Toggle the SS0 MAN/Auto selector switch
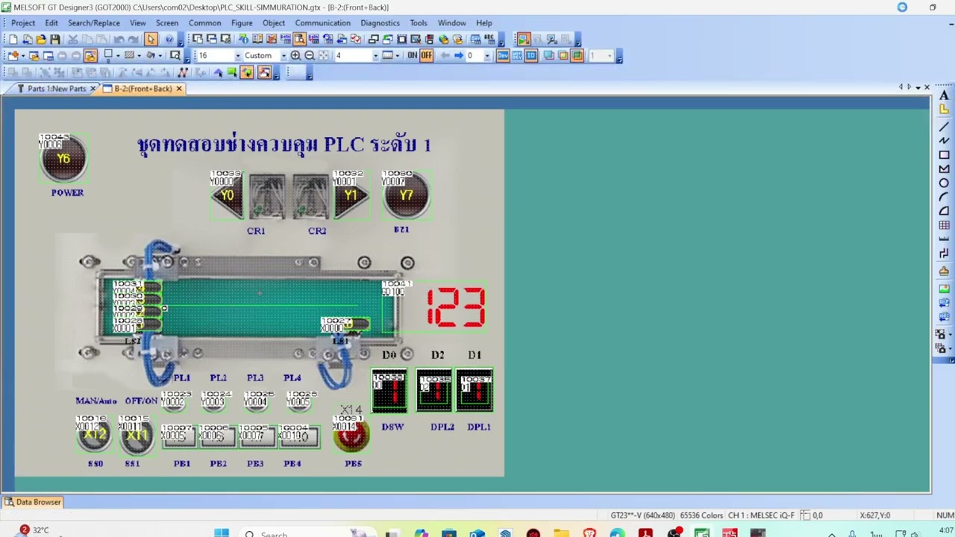Image resolution: width=955 pixels, height=537 pixels. [93, 436]
